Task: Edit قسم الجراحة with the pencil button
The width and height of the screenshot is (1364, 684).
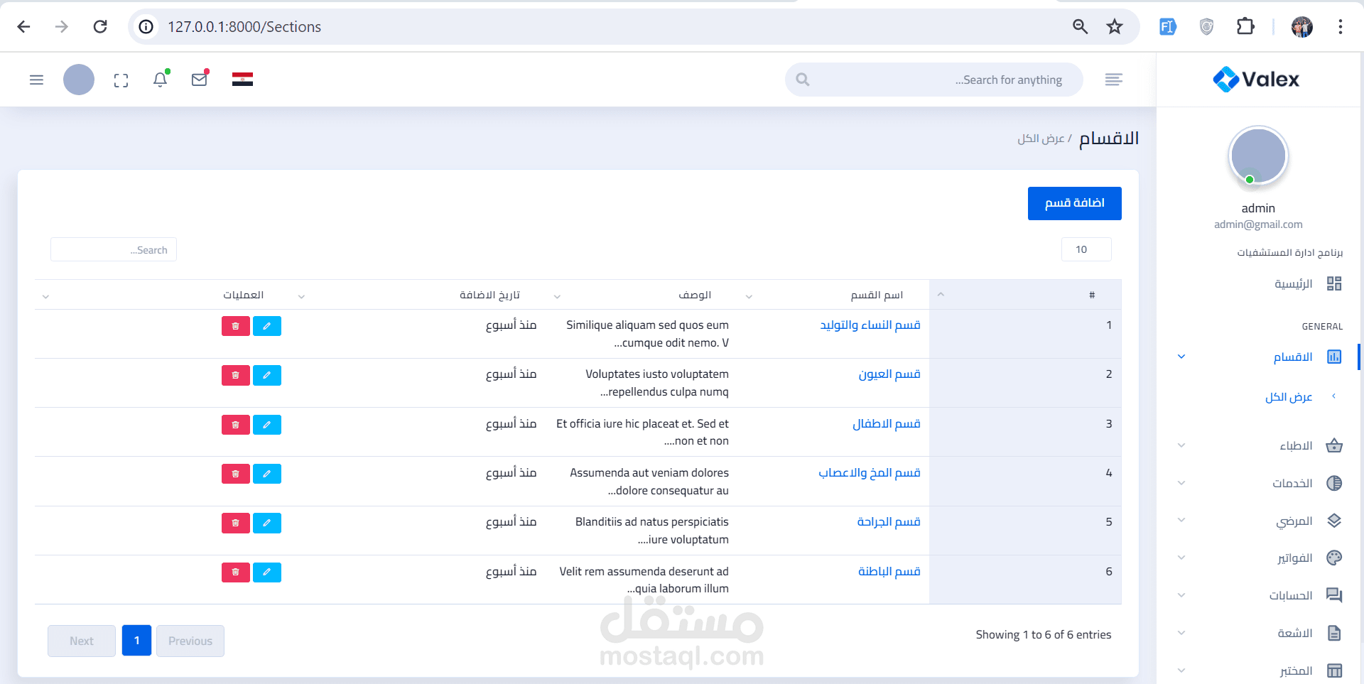Action: click(267, 523)
